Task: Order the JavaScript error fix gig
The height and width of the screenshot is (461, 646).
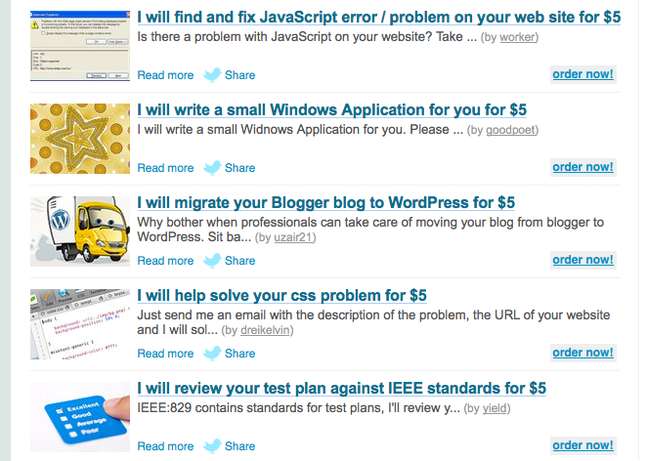Action: [x=582, y=74]
